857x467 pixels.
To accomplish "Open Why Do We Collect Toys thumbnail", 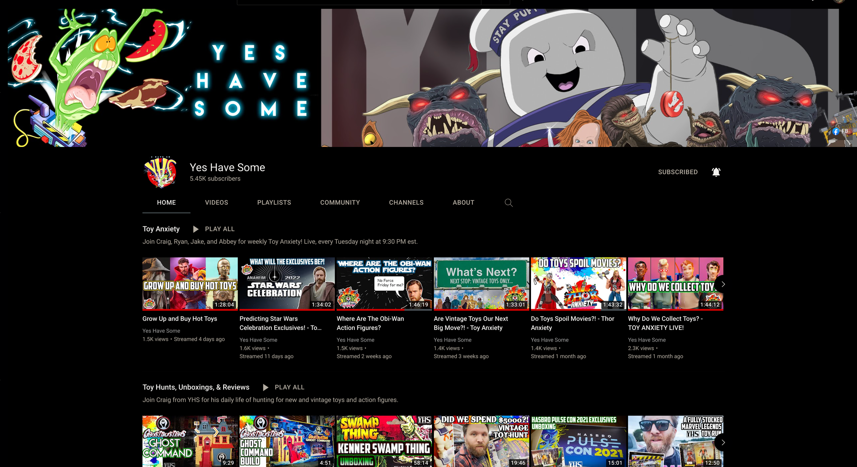I will pos(675,284).
